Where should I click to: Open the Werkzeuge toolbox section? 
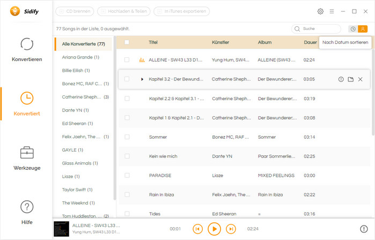[x=27, y=158]
